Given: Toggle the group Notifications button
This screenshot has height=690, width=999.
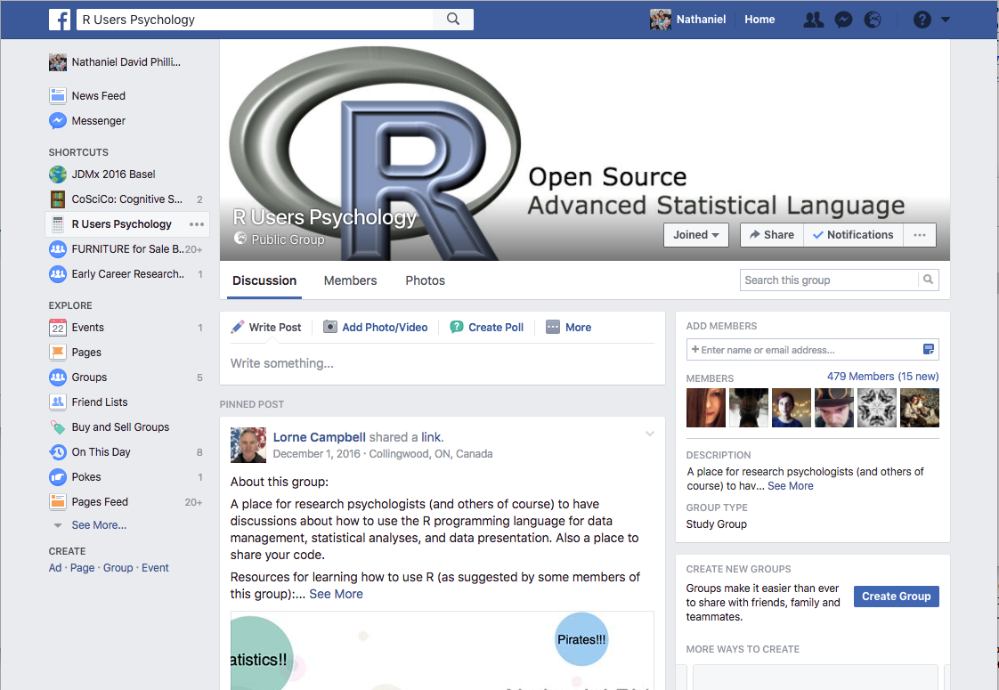Looking at the screenshot, I should (x=853, y=234).
